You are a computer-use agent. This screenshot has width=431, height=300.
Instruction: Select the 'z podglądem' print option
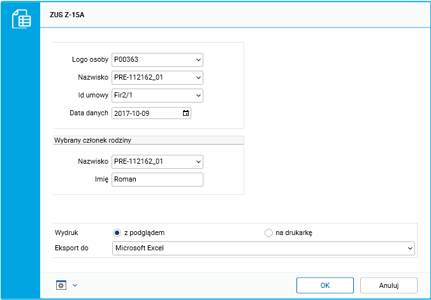click(x=117, y=232)
